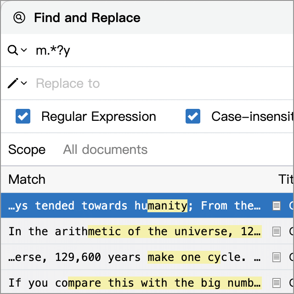The image size is (294, 294).
Task: Click document icon in make one cycle row
Action: (277, 257)
